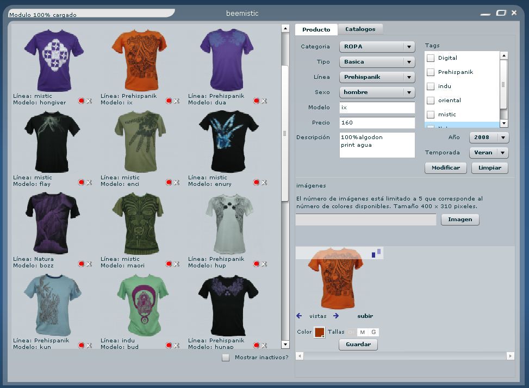Viewport: 529px width, 388px height.
Task: Select the purple hongiver t-shirt thumbnail
Action: (54, 60)
